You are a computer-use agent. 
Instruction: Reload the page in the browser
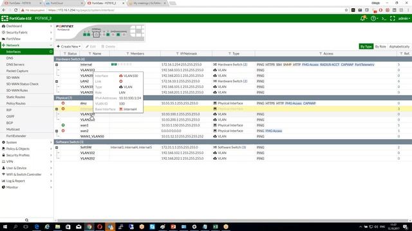15,10
